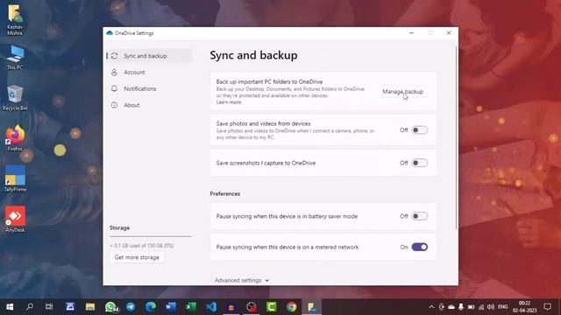Open WhatsApp from the taskbar

(x=111, y=307)
